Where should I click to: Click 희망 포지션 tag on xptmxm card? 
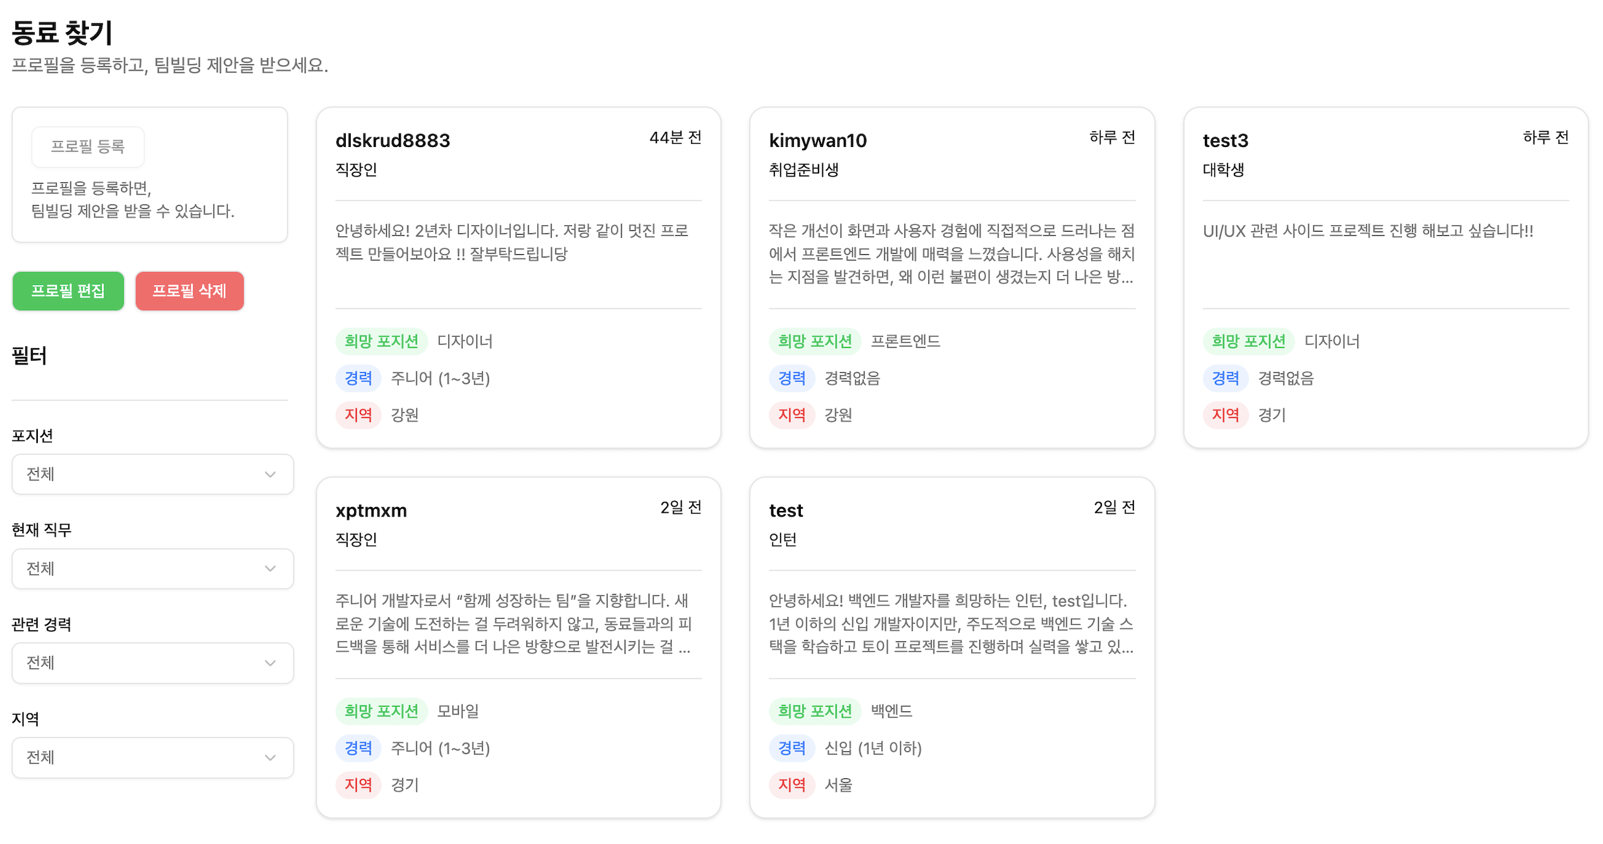point(381,711)
